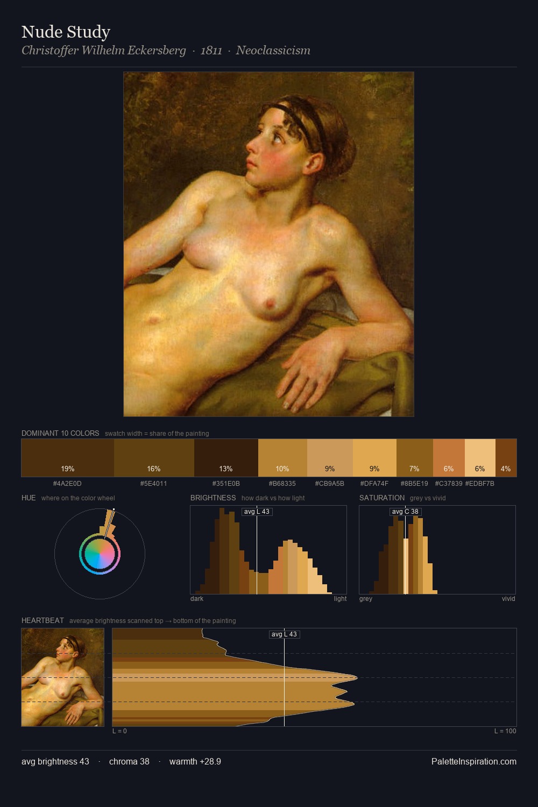Click the hex code #8B5E19 text
This screenshot has width=538, height=807.
point(414,484)
